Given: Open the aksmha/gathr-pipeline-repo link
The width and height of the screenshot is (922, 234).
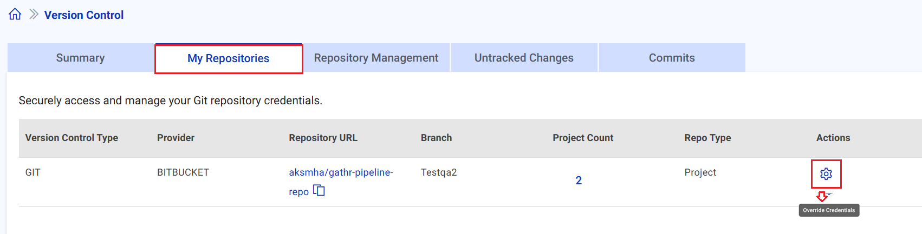Looking at the screenshot, I should click(340, 172).
